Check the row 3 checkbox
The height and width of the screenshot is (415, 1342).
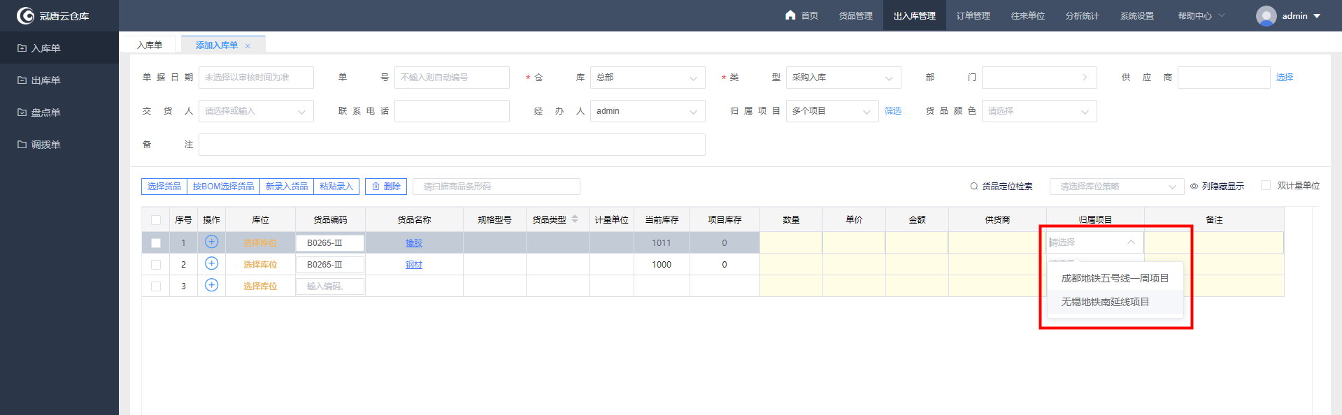(156, 286)
